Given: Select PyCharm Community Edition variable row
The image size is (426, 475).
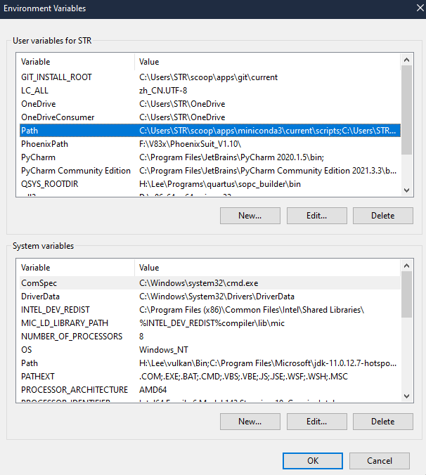Looking at the screenshot, I should 75,171.
